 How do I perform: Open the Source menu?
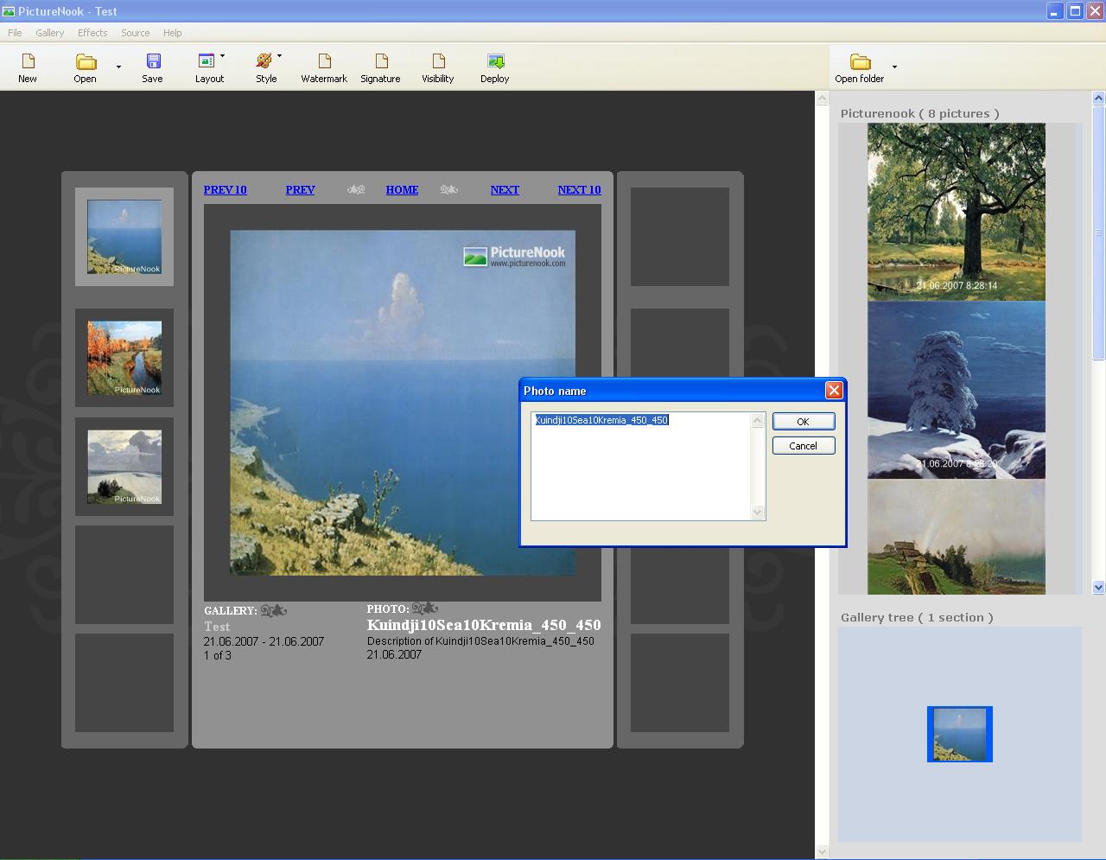click(136, 33)
